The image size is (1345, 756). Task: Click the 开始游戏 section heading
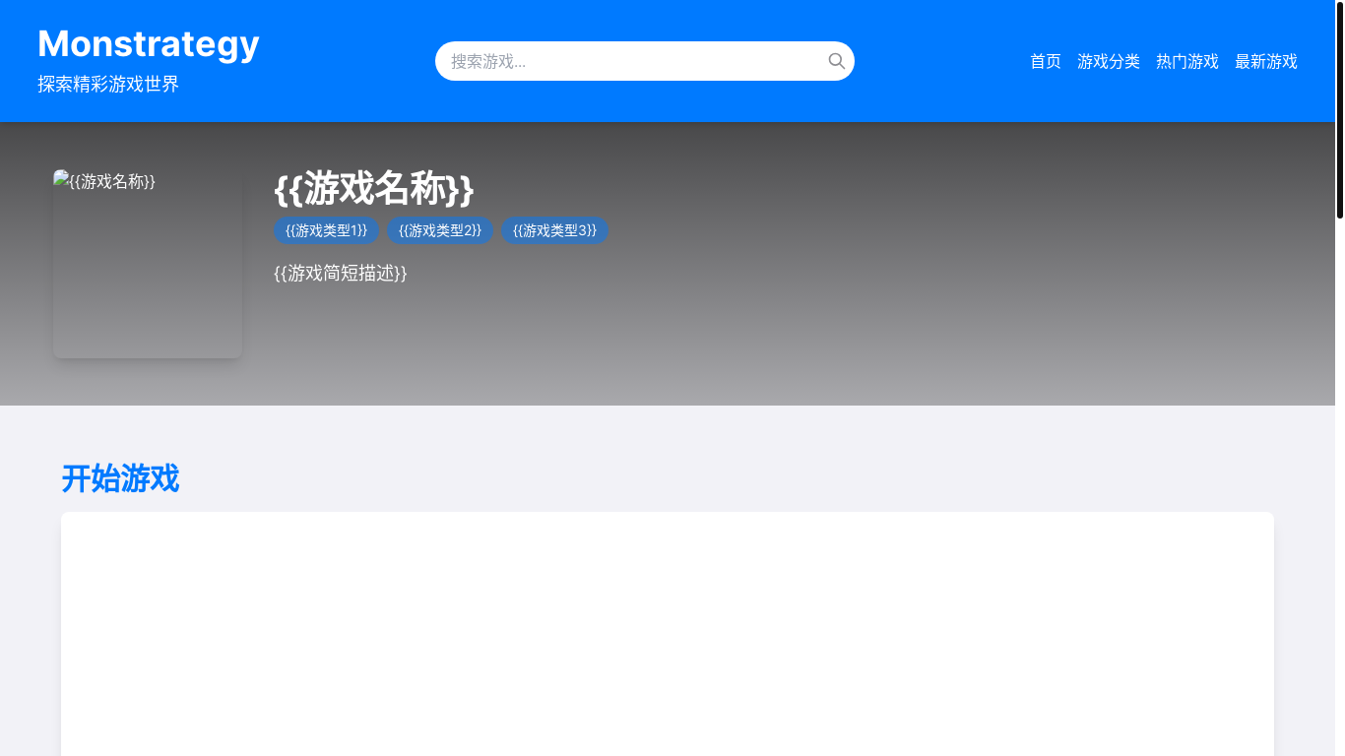pyautogui.click(x=120, y=478)
